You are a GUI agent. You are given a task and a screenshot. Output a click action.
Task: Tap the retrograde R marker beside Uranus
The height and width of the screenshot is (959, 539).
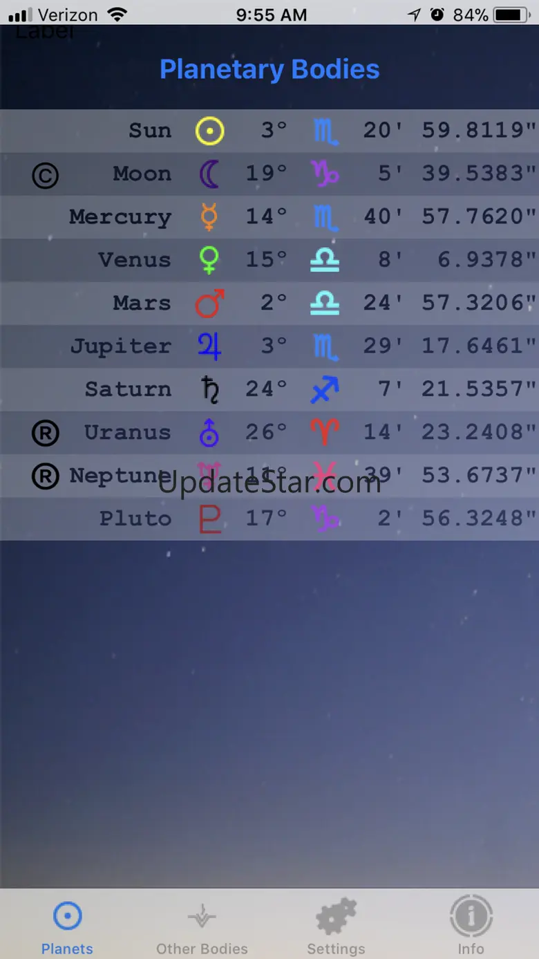[46, 434]
